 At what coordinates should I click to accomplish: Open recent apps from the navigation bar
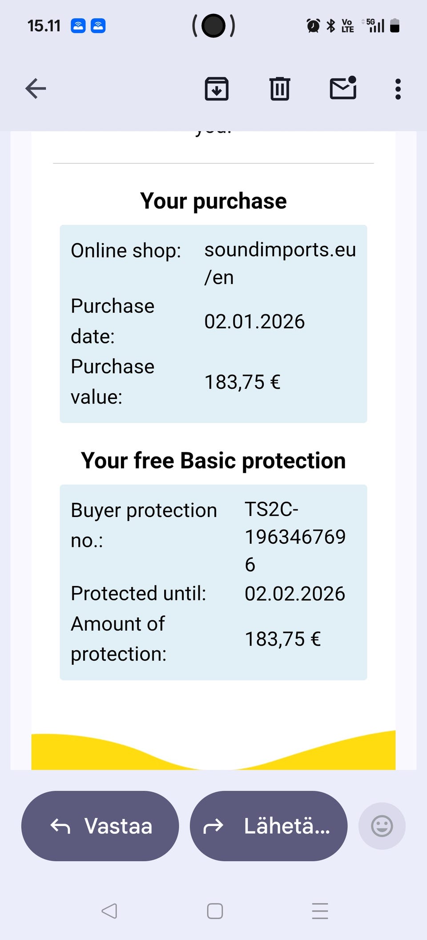[x=320, y=911]
